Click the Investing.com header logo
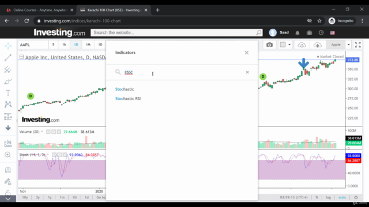 [59, 32]
